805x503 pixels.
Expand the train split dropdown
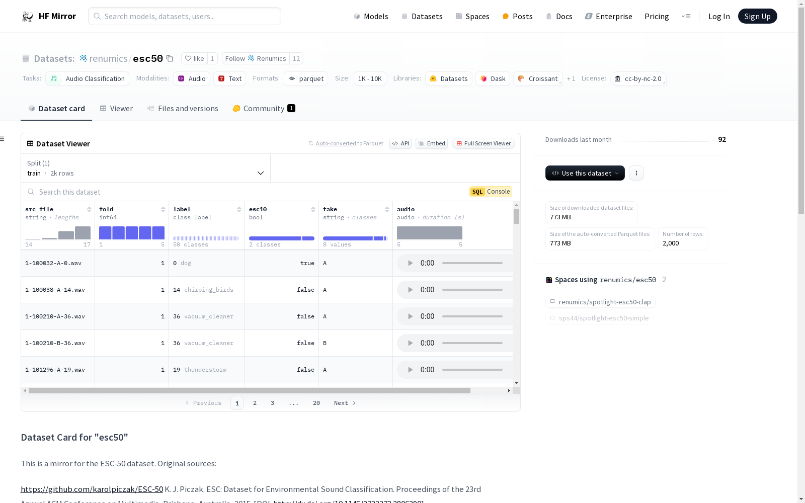(x=146, y=168)
